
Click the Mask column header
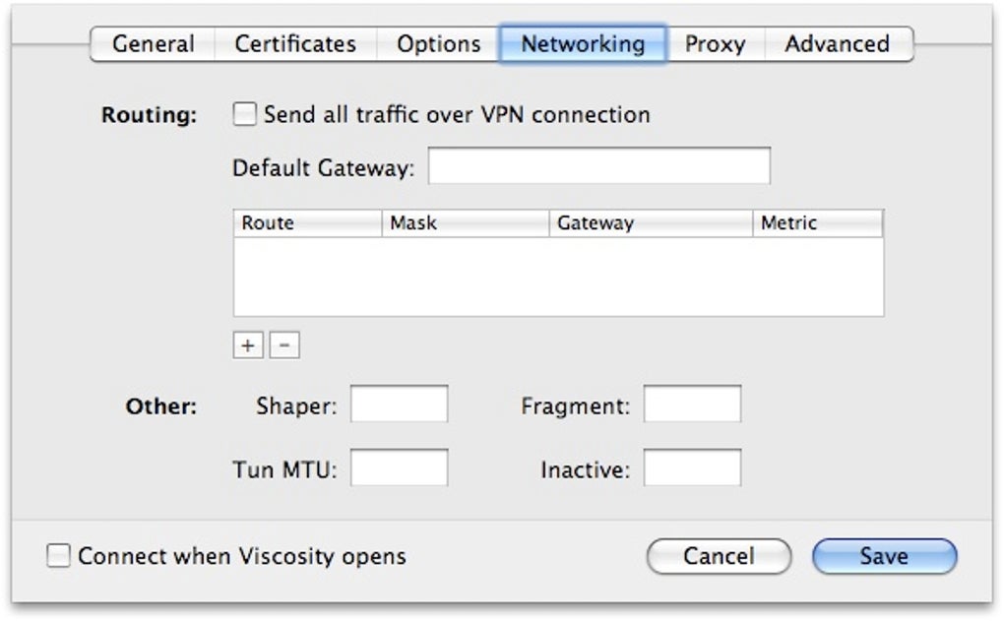click(465, 223)
